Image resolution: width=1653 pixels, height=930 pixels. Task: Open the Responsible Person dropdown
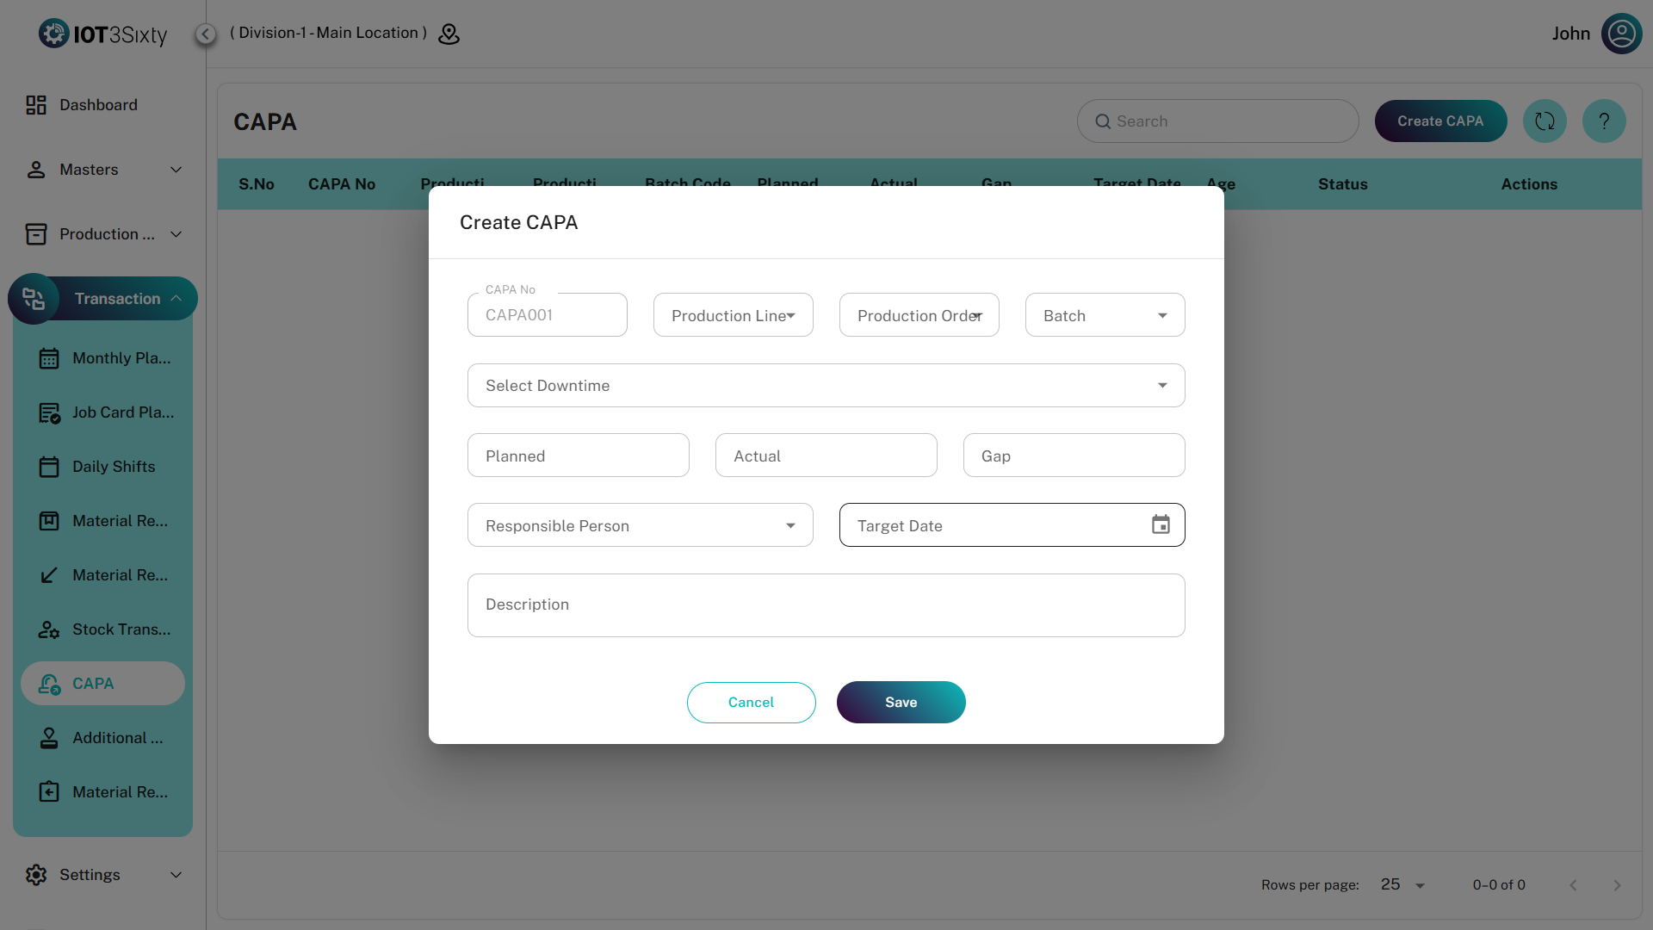pos(640,525)
